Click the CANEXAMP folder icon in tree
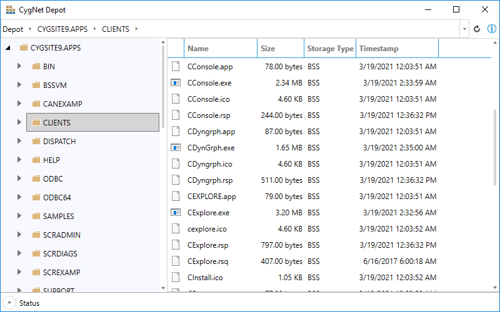 click(36, 104)
